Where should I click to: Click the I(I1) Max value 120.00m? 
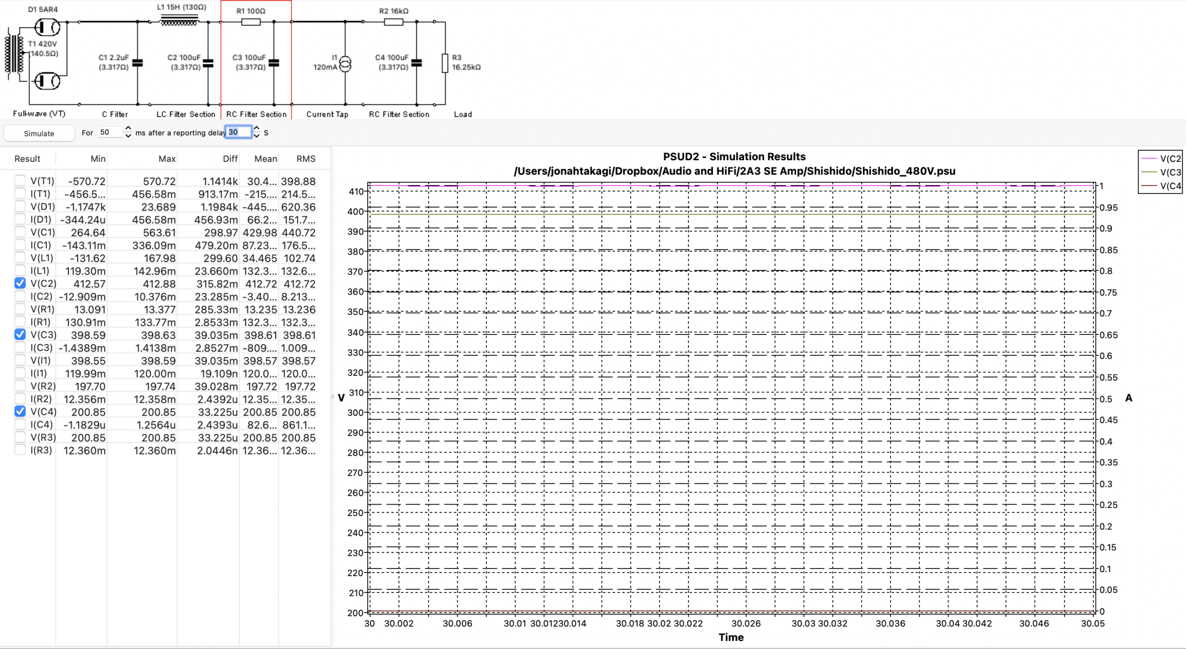click(x=155, y=374)
